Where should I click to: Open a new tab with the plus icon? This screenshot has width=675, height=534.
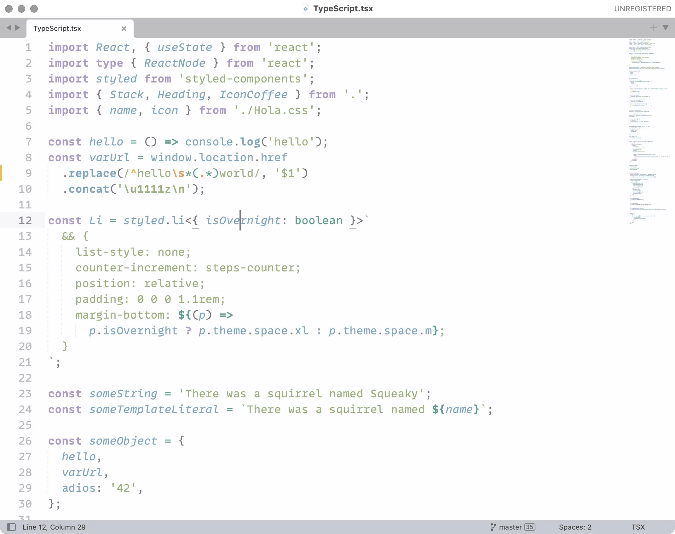pos(653,28)
